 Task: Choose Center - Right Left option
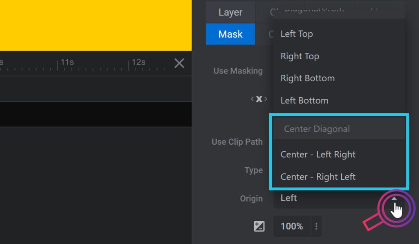pos(318,177)
